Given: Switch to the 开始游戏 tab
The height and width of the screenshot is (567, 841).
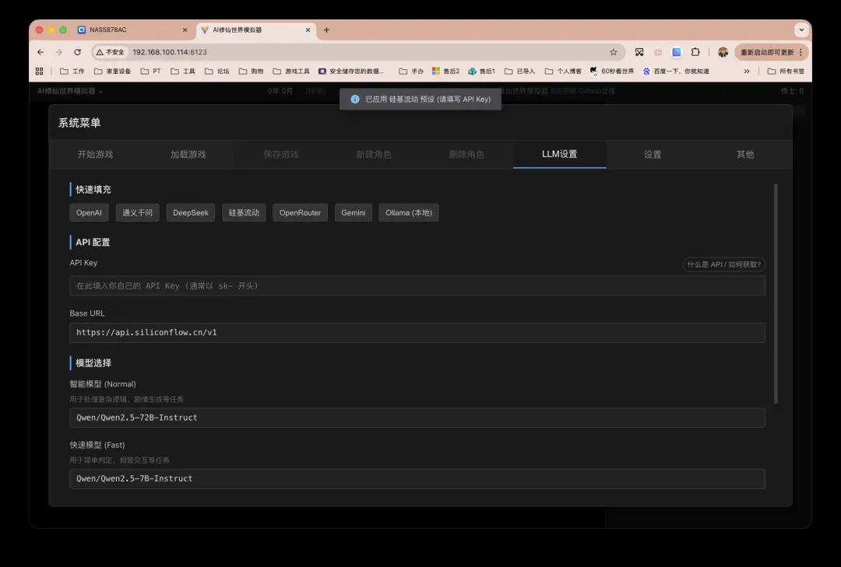Looking at the screenshot, I should 95,154.
